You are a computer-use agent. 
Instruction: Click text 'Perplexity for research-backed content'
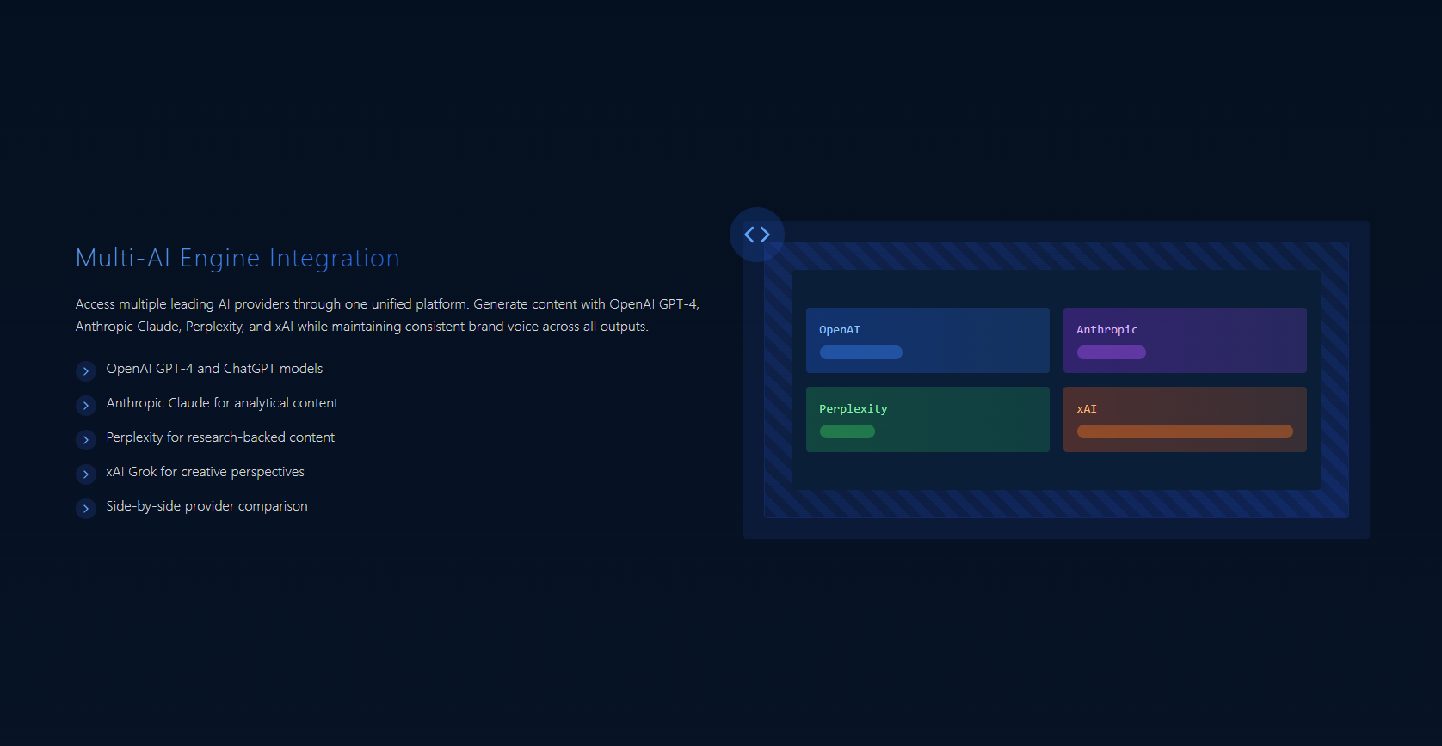[x=220, y=437]
